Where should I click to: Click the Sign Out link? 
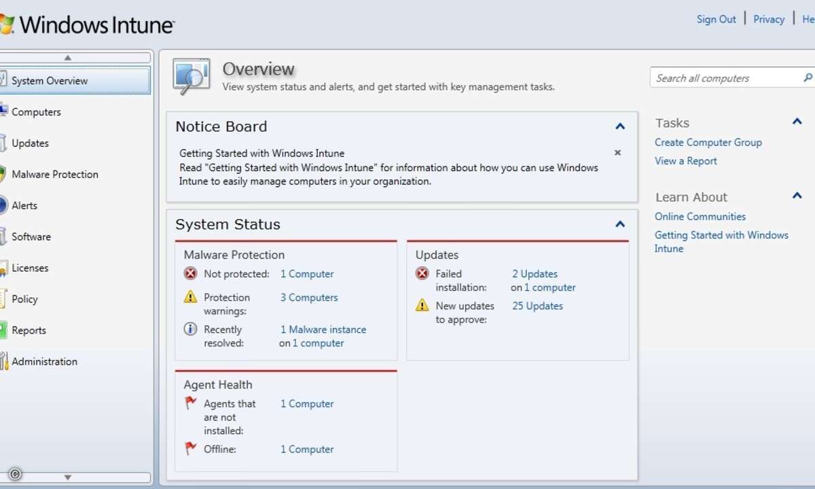tap(716, 19)
